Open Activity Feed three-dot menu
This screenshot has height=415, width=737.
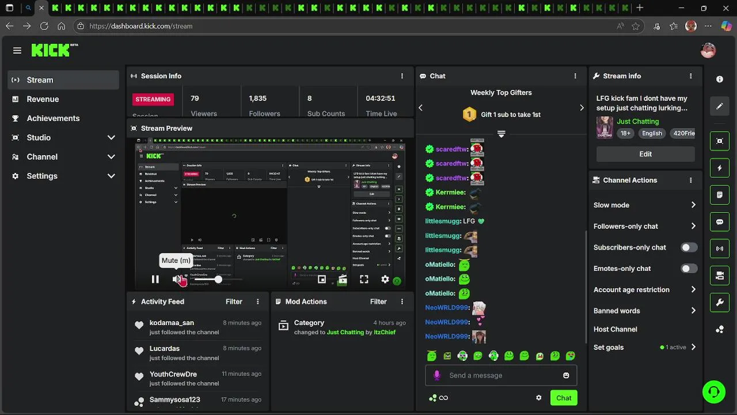click(257, 301)
